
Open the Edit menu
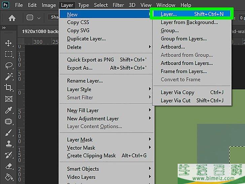(x=32, y=5)
